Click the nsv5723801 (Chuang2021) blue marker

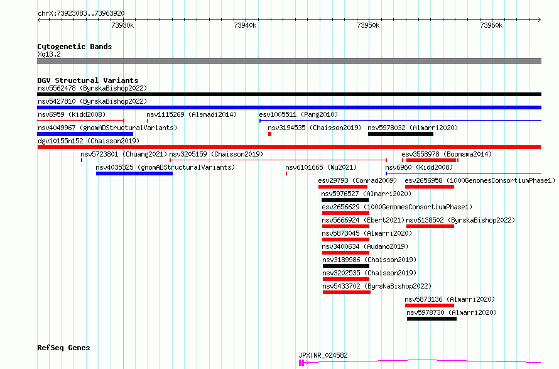coord(82,160)
